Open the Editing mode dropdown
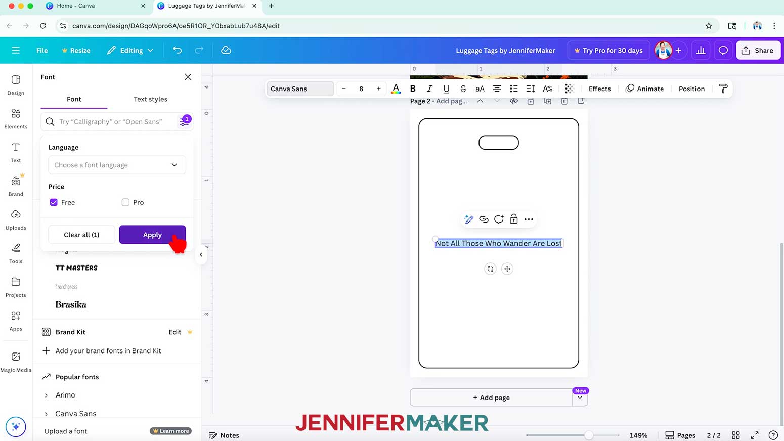 130,50
